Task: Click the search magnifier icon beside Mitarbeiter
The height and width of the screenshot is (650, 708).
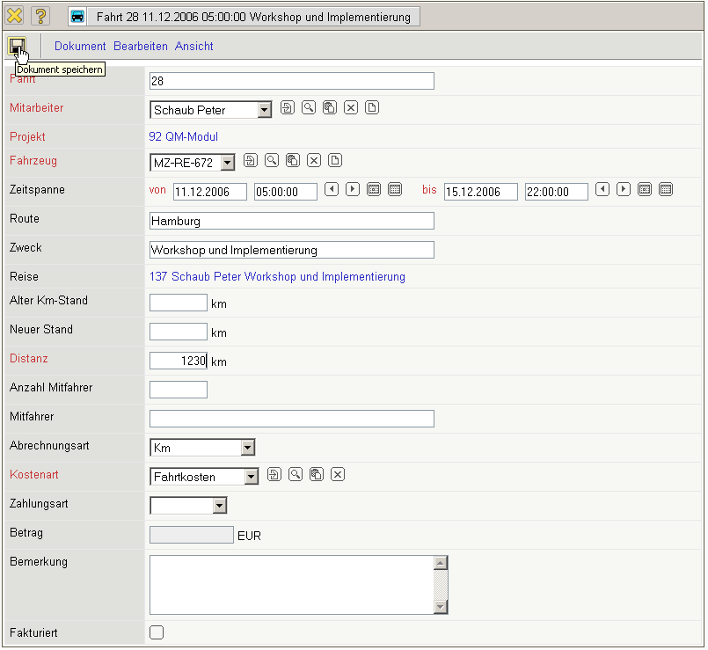Action: tap(309, 108)
